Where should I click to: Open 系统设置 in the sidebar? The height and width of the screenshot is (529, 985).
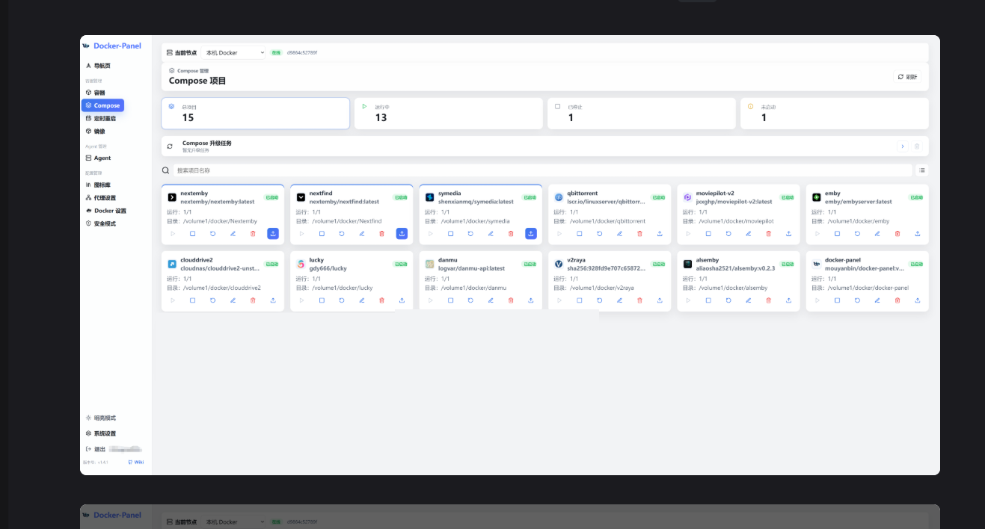click(101, 433)
